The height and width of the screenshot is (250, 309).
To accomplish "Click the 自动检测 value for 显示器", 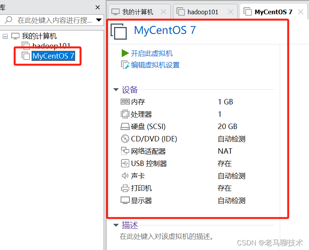I will click(x=232, y=201).
